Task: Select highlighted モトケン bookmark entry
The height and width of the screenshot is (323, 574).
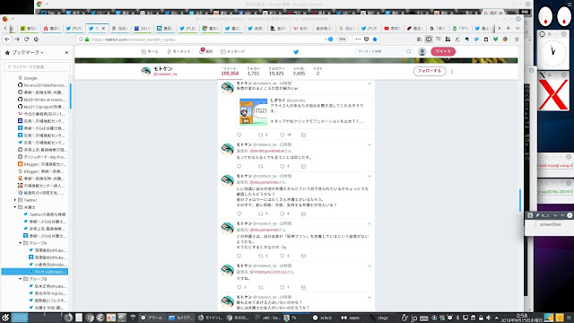Action: pyautogui.click(x=34, y=272)
